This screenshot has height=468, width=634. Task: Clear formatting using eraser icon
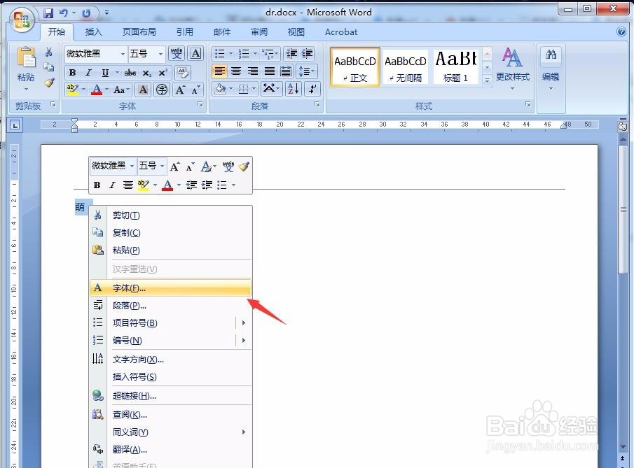[x=183, y=73]
